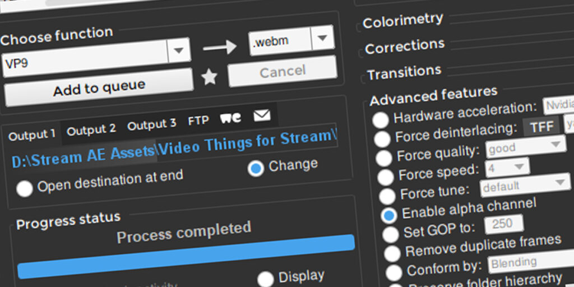Enable Force deinterlacing option
Viewport: 574px width, 287px height.
[x=382, y=139]
